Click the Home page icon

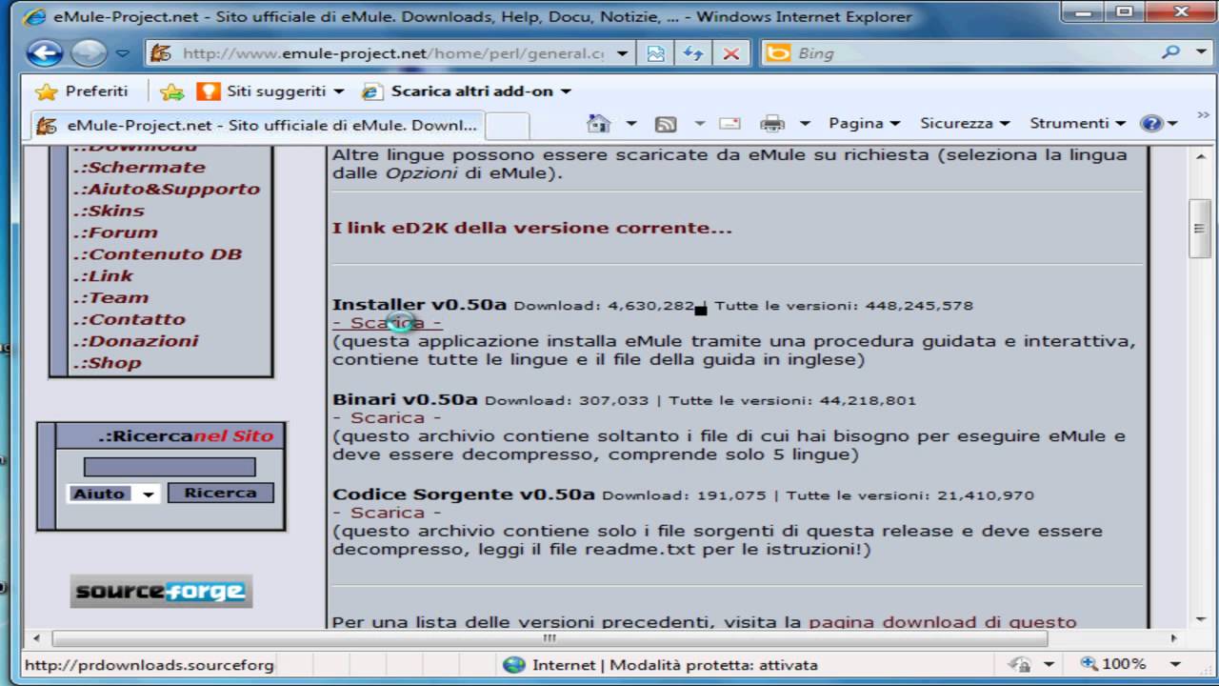598,123
